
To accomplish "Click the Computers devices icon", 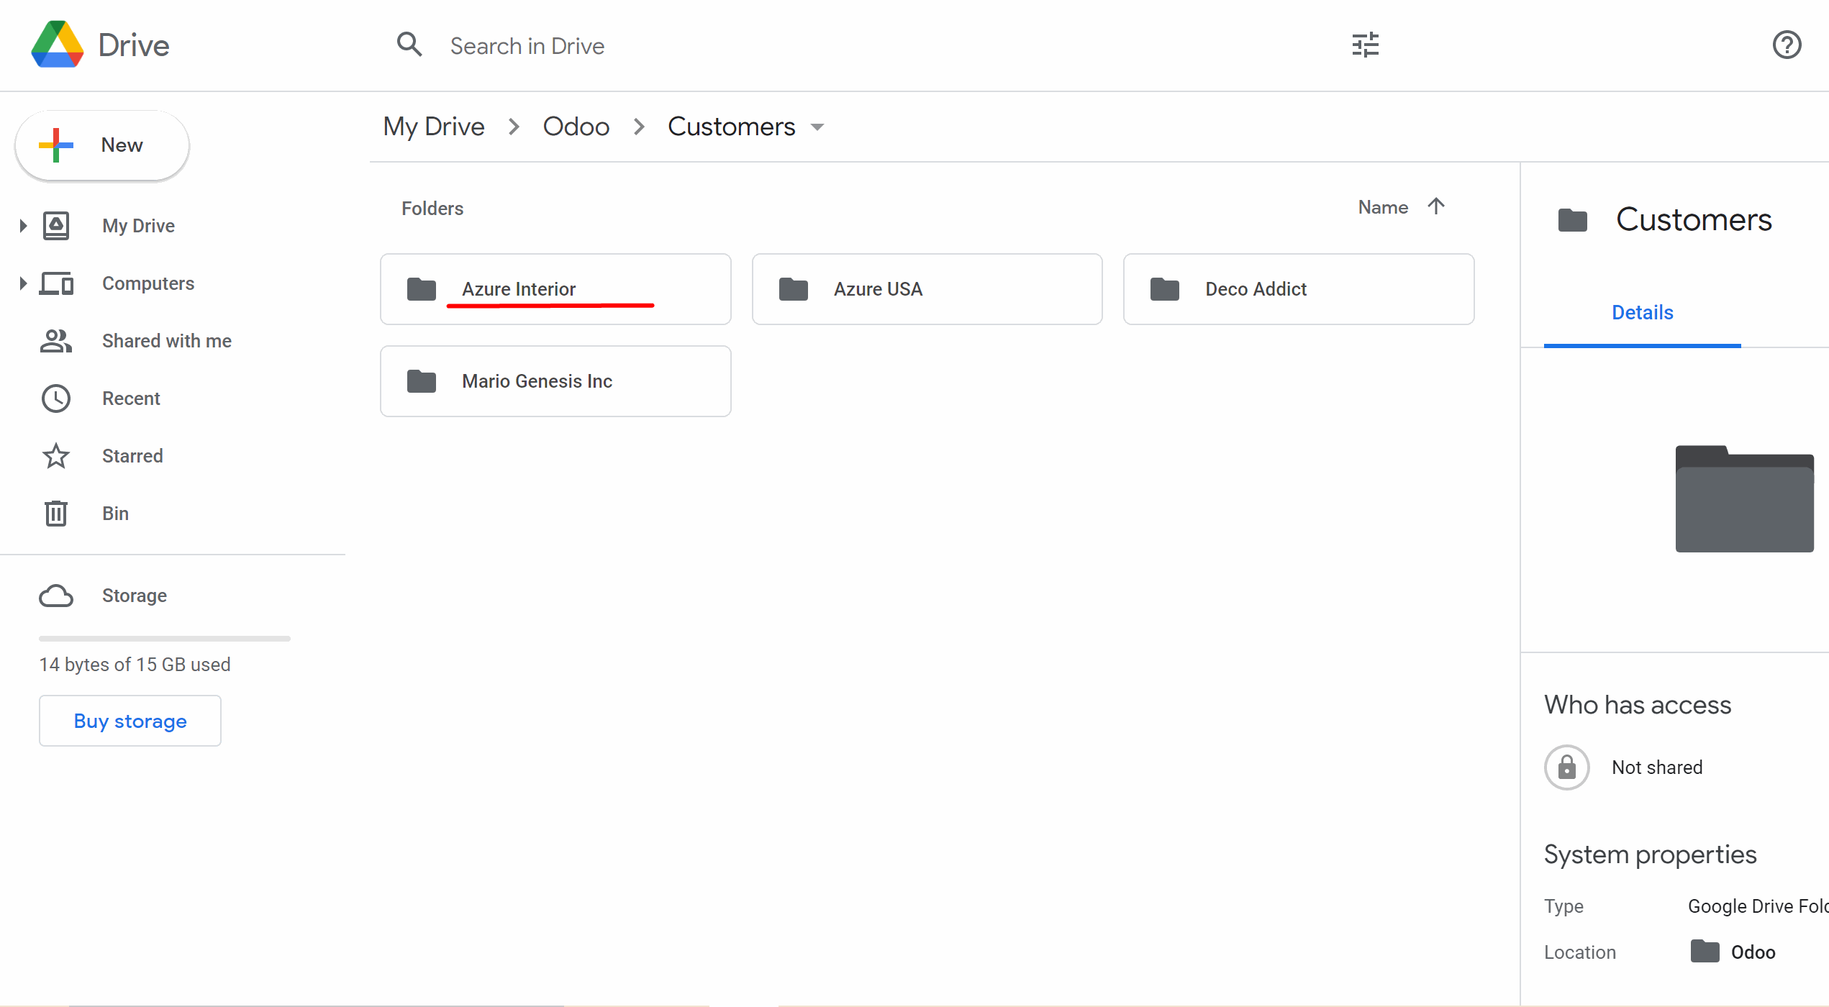I will [x=56, y=283].
